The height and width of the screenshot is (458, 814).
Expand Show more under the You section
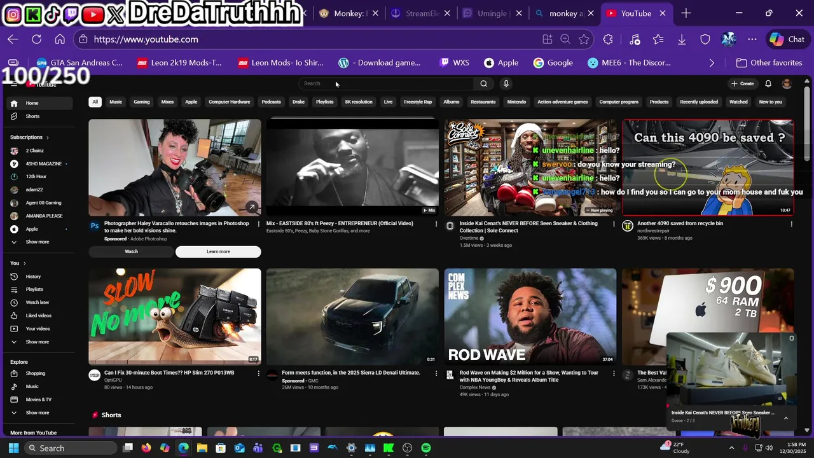point(39,342)
